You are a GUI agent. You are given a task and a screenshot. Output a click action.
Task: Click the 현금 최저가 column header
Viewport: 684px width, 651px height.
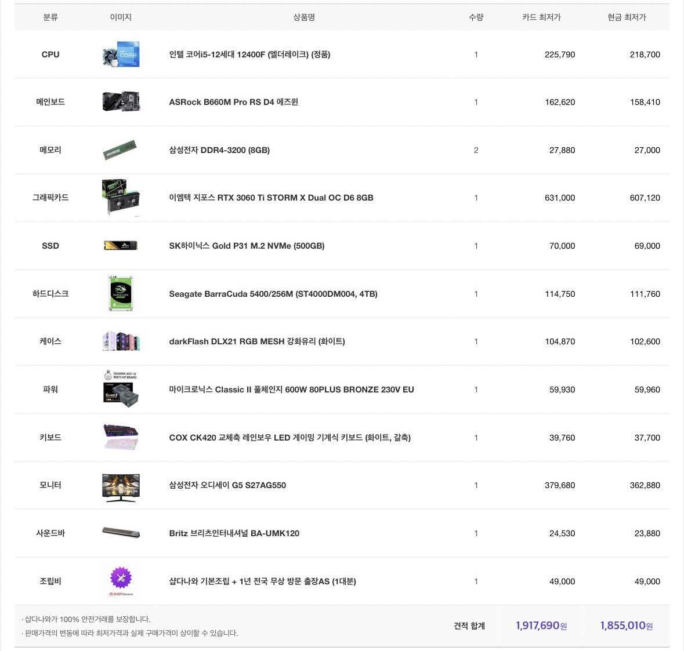coord(627,17)
